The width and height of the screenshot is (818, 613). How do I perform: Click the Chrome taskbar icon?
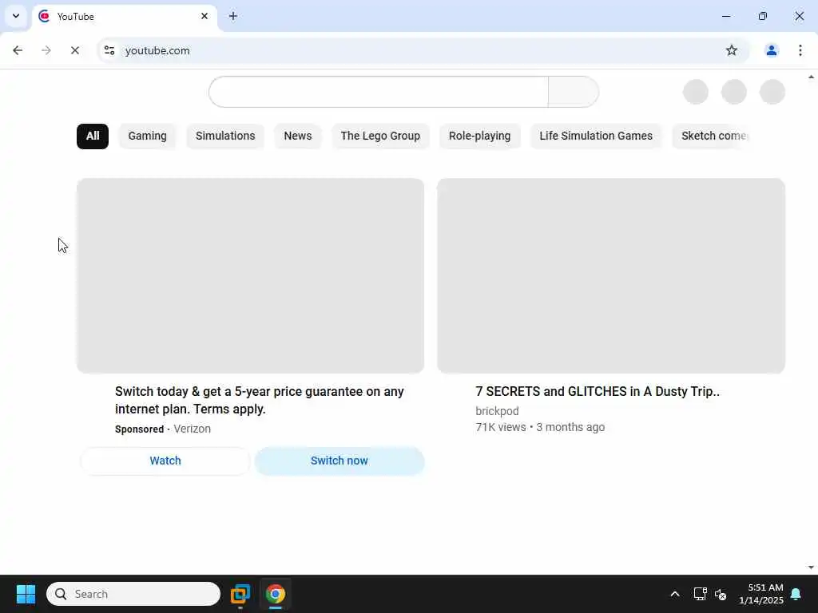[275, 594]
